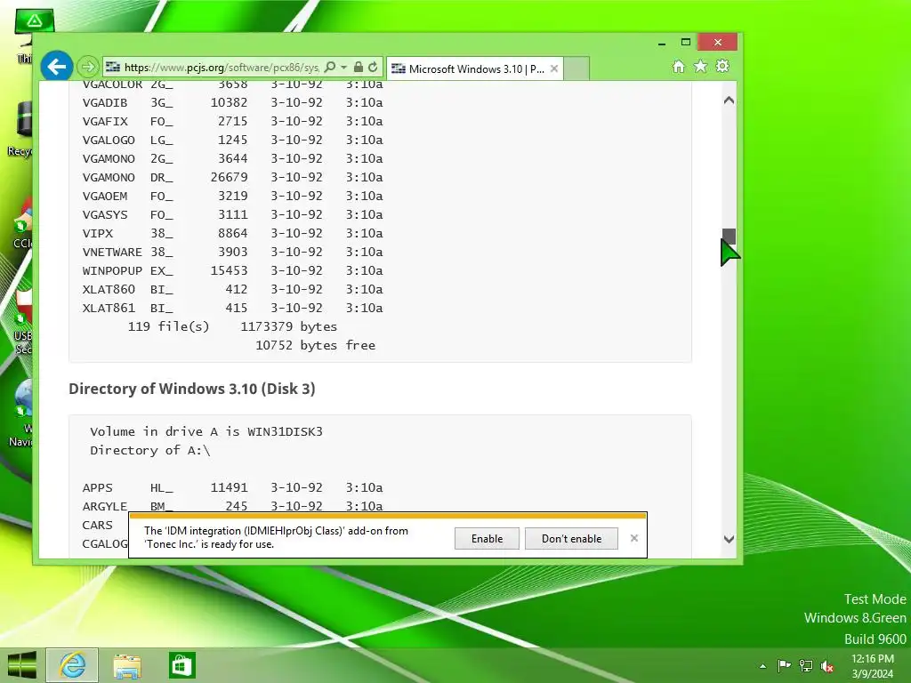Open the network tray icon
The image size is (911, 683).
click(805, 666)
